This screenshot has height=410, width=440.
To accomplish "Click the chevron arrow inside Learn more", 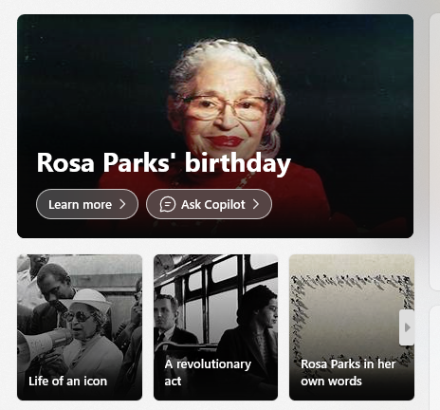I will pos(122,204).
